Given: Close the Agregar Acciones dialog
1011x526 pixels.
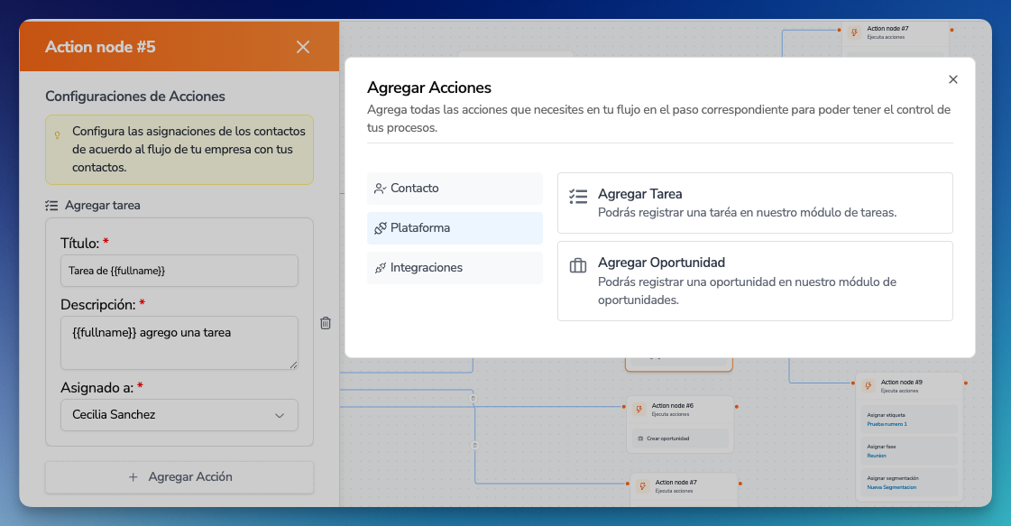Looking at the screenshot, I should 953,79.
